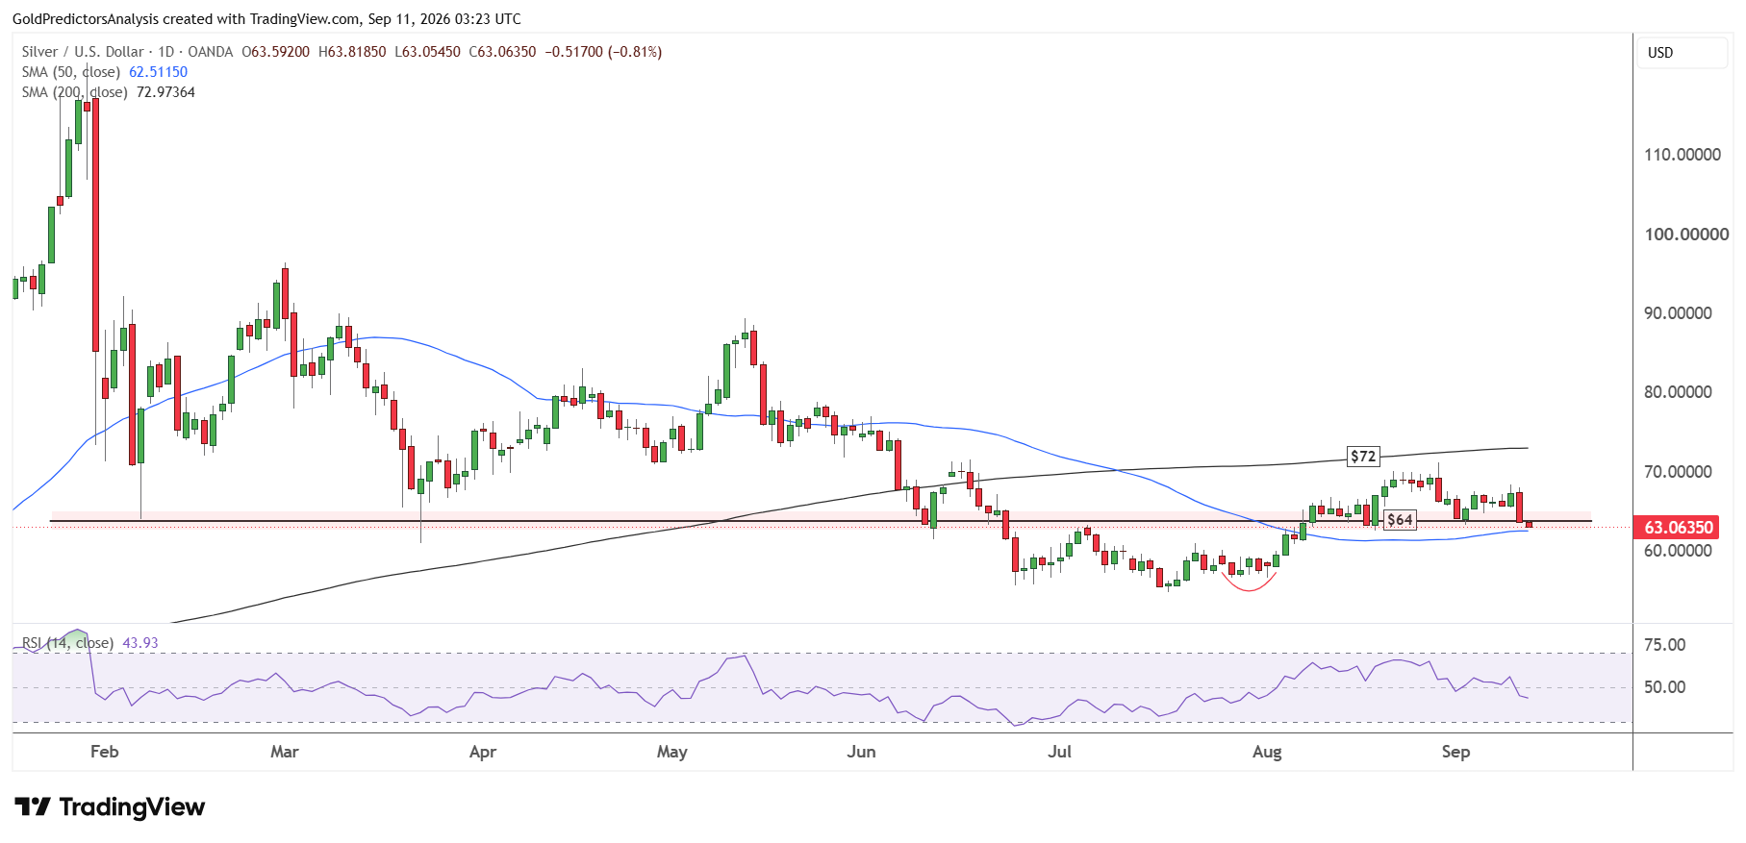This screenshot has height=843, width=1746.
Task: Click the Sep label on time axis
Action: 1455,752
